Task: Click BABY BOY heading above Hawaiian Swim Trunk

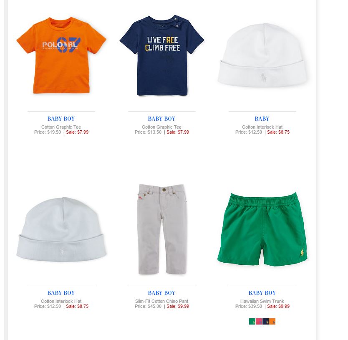Action: click(x=262, y=293)
